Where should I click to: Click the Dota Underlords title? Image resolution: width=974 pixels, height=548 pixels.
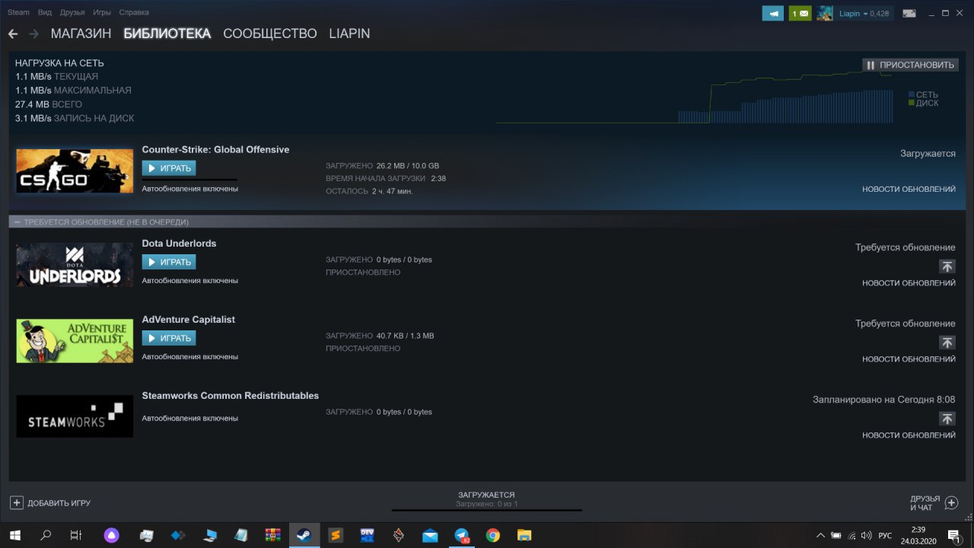tap(179, 244)
